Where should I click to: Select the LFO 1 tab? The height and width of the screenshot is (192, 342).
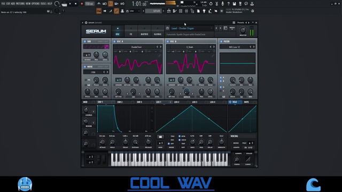(x=159, y=102)
